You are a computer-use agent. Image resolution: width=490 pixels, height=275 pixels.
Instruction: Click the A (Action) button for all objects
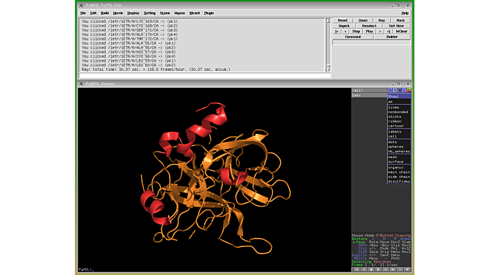390,90
